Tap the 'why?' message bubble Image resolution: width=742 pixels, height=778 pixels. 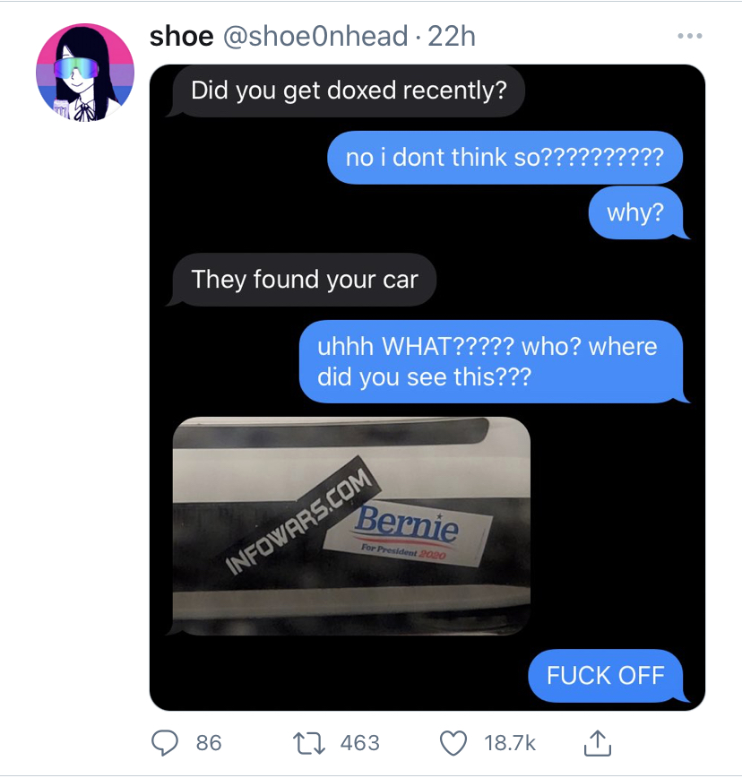point(636,212)
